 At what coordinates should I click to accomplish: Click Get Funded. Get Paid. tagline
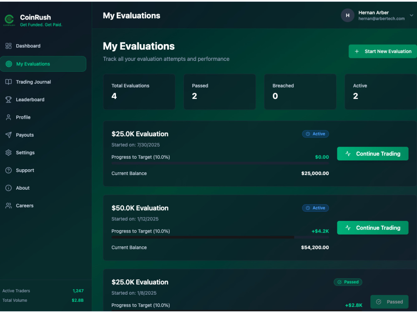41,25
